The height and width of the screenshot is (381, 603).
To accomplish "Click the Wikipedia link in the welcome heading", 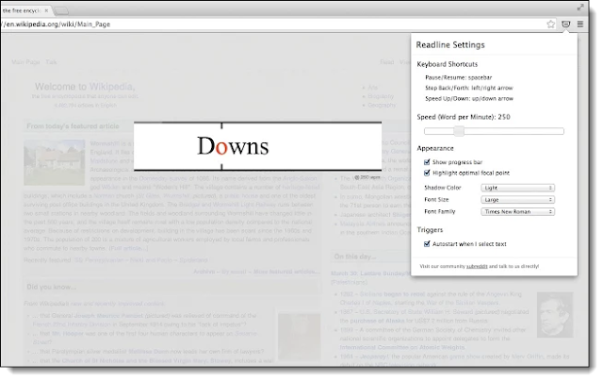I will pos(112,87).
